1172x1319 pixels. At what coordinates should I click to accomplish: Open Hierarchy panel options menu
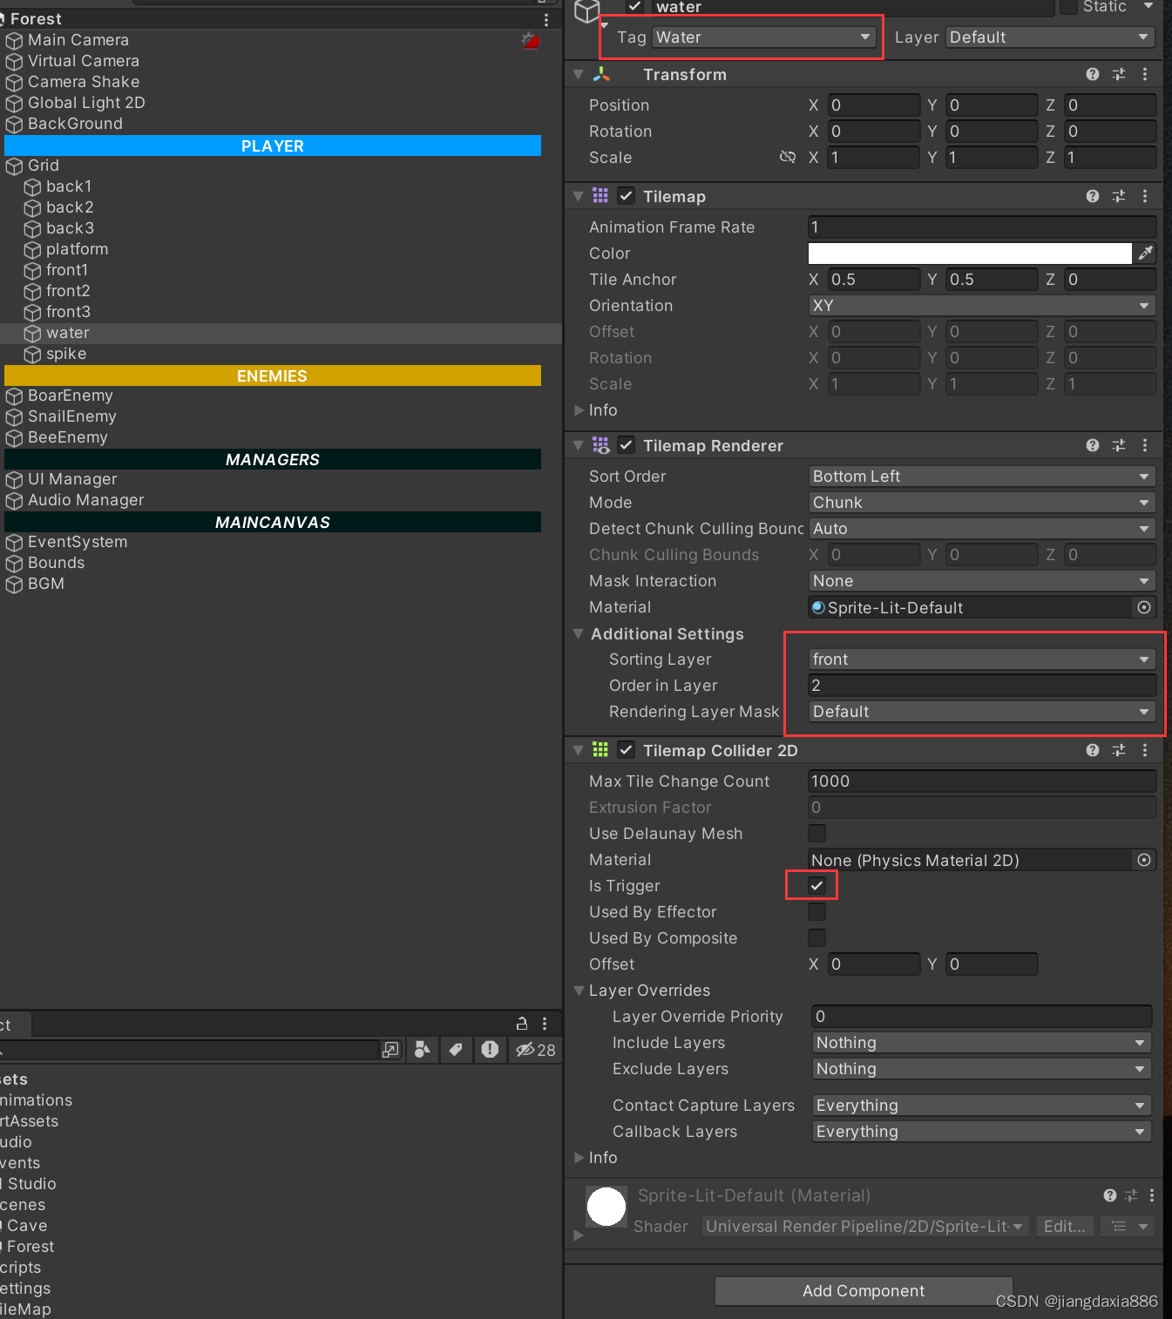[546, 19]
